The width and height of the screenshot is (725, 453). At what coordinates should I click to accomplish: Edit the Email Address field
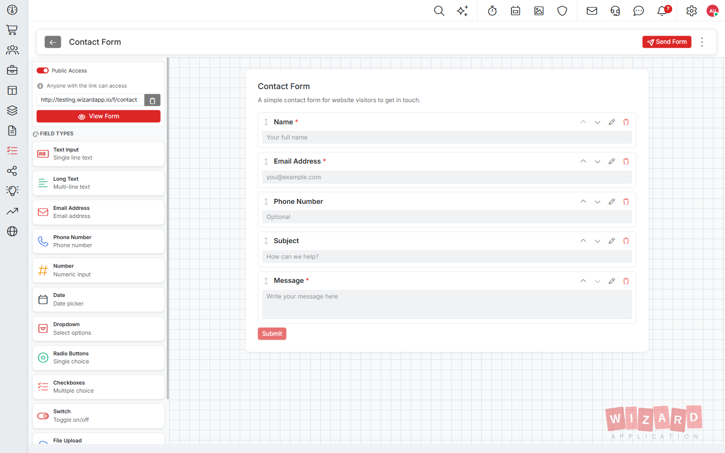(x=612, y=161)
